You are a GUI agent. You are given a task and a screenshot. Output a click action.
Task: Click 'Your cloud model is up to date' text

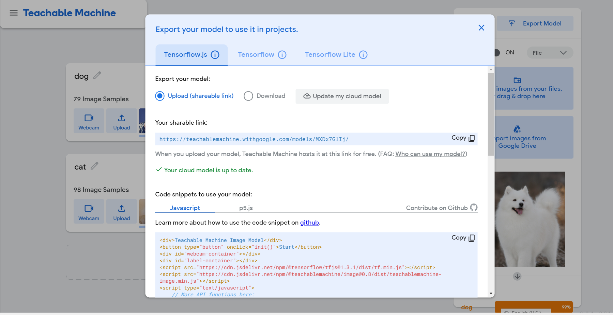pos(208,170)
